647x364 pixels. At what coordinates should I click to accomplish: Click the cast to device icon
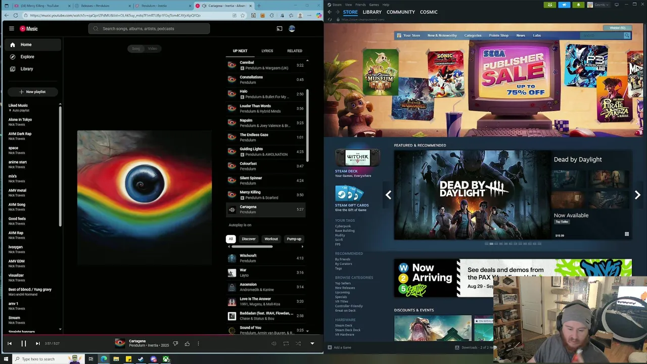280,29
